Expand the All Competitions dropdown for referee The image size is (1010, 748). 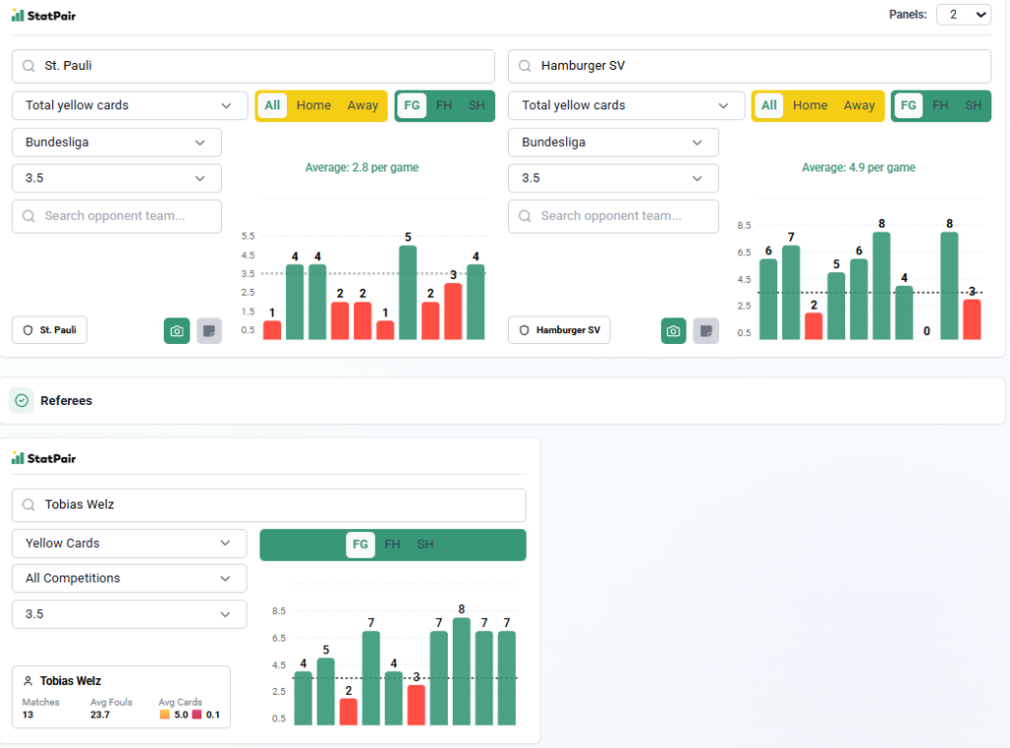tap(129, 578)
